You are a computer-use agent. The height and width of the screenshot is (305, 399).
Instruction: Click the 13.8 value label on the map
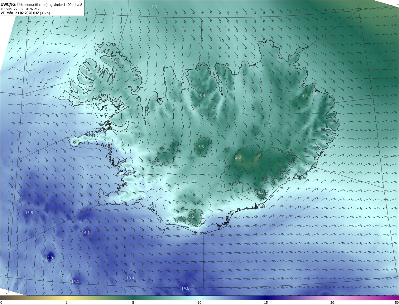(x=29, y=213)
